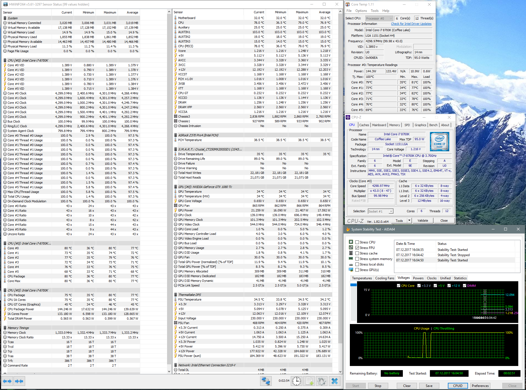Click the blue X close sensors icon
The image size is (526, 390).
coord(334,381)
